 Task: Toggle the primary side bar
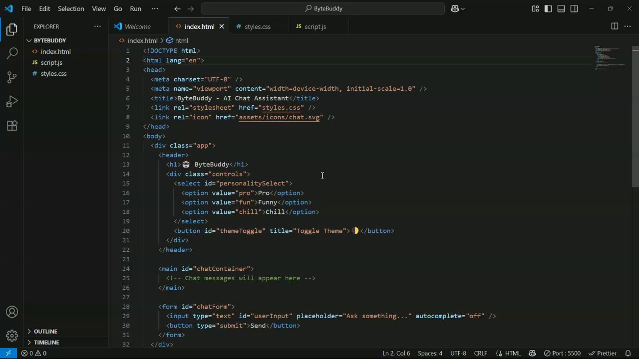[x=548, y=8]
